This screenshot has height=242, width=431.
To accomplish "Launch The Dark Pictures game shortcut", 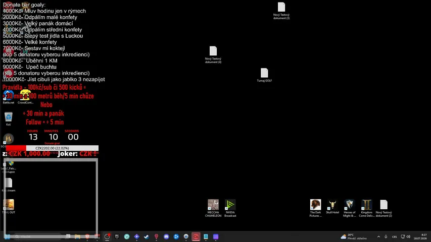I will click(315, 208).
